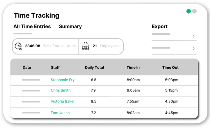This screenshot has width=210, height=128.
Task: Click the Staff column header
Action: [55, 68]
